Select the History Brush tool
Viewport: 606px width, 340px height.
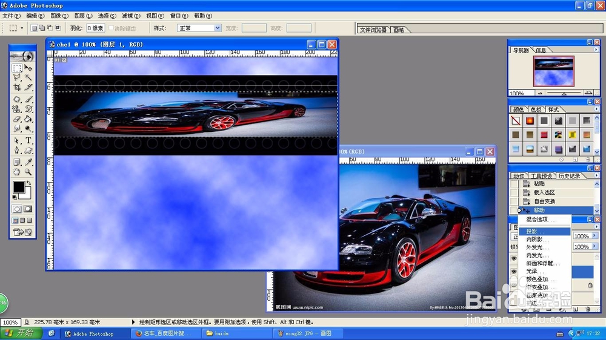point(28,109)
